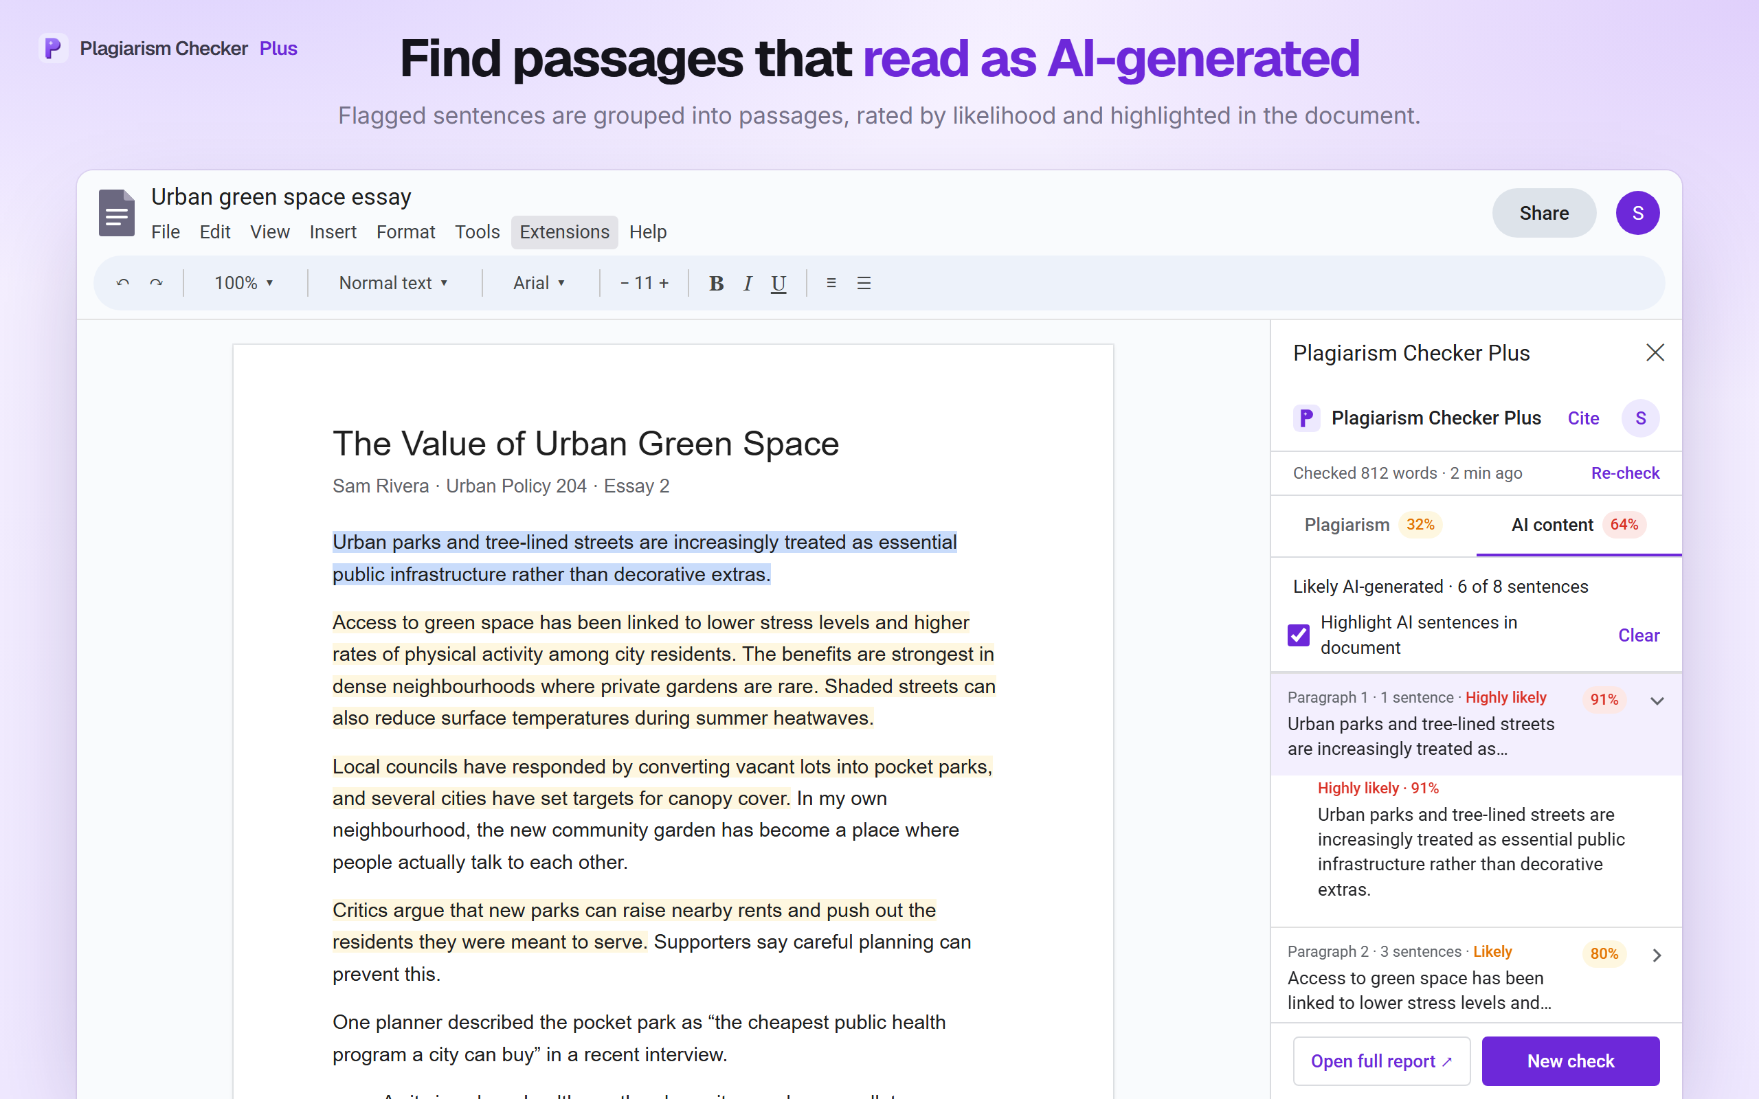
Task: Click the sentence starting One planner described
Action: [639, 1038]
